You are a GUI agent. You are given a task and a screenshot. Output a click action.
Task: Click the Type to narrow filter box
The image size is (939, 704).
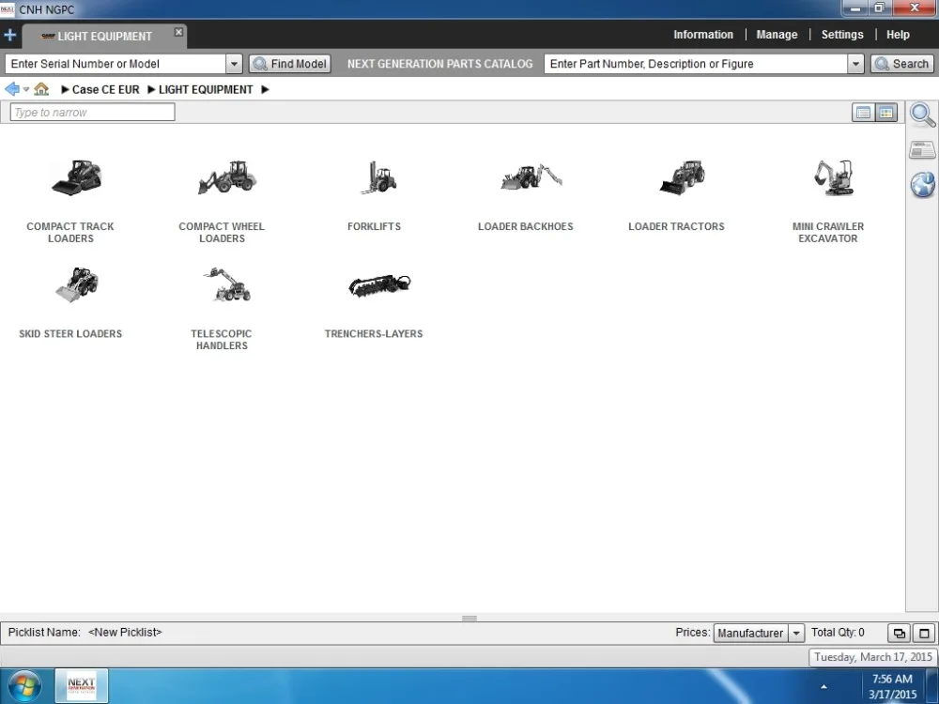tap(92, 112)
